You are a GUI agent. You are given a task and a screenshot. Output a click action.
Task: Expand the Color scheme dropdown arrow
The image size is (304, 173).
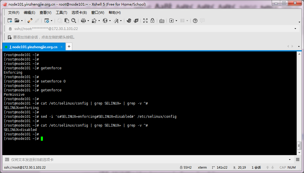point(99,21)
